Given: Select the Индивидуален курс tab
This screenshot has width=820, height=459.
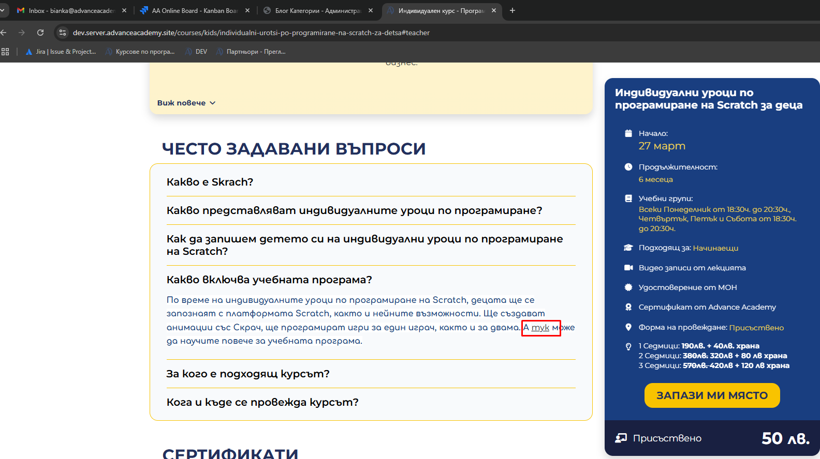Looking at the screenshot, I should (441, 10).
